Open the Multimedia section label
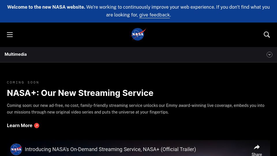 tap(16, 54)
